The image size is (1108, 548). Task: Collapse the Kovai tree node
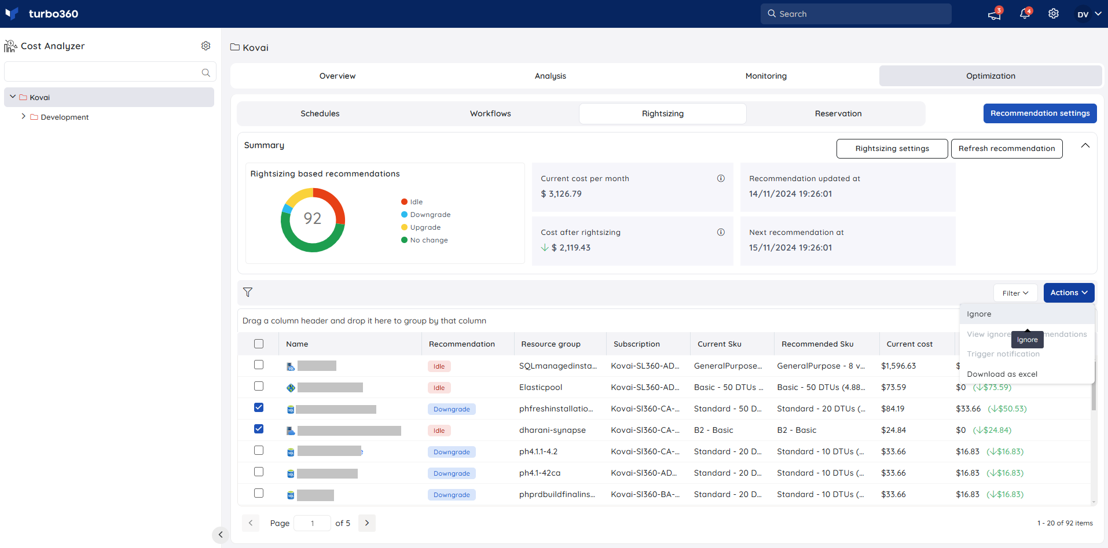[13, 97]
